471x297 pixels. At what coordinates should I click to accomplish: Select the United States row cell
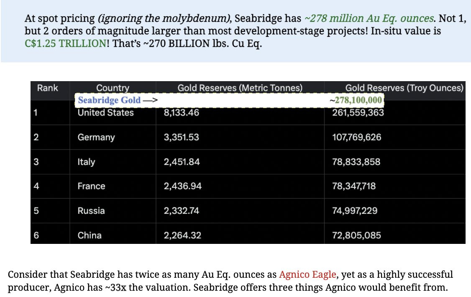coord(106,113)
